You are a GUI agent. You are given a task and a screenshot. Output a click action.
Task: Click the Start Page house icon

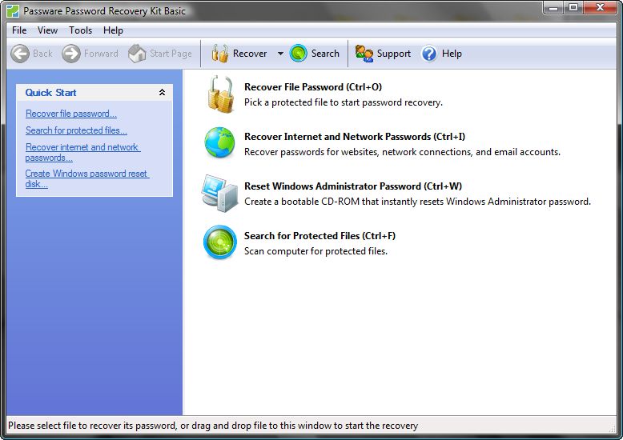(x=137, y=54)
